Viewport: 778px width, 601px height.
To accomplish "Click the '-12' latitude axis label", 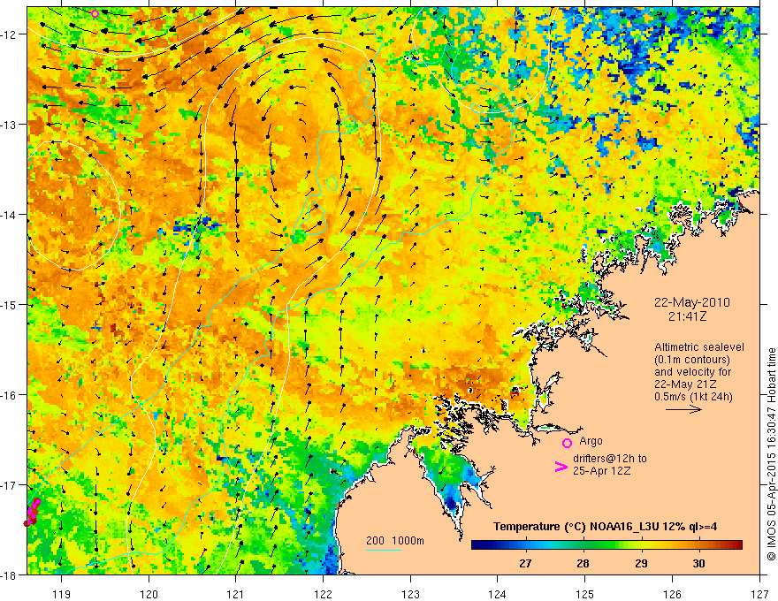I will (x=9, y=34).
